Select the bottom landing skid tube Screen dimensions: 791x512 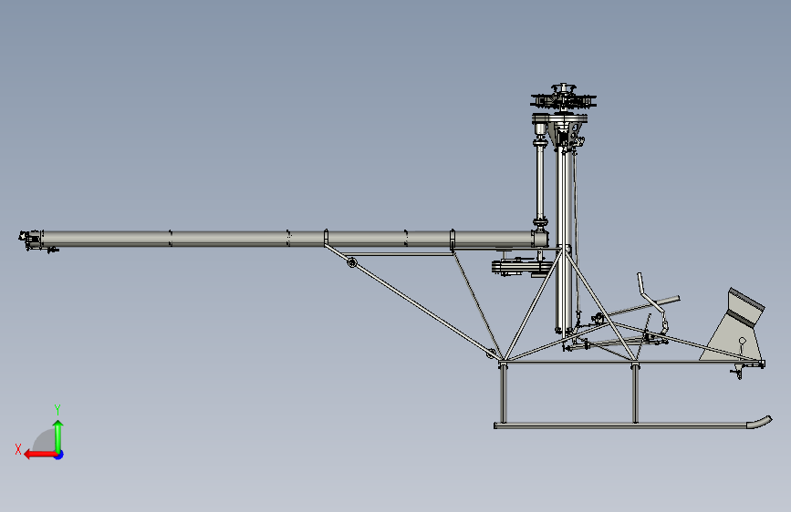pos(620,425)
